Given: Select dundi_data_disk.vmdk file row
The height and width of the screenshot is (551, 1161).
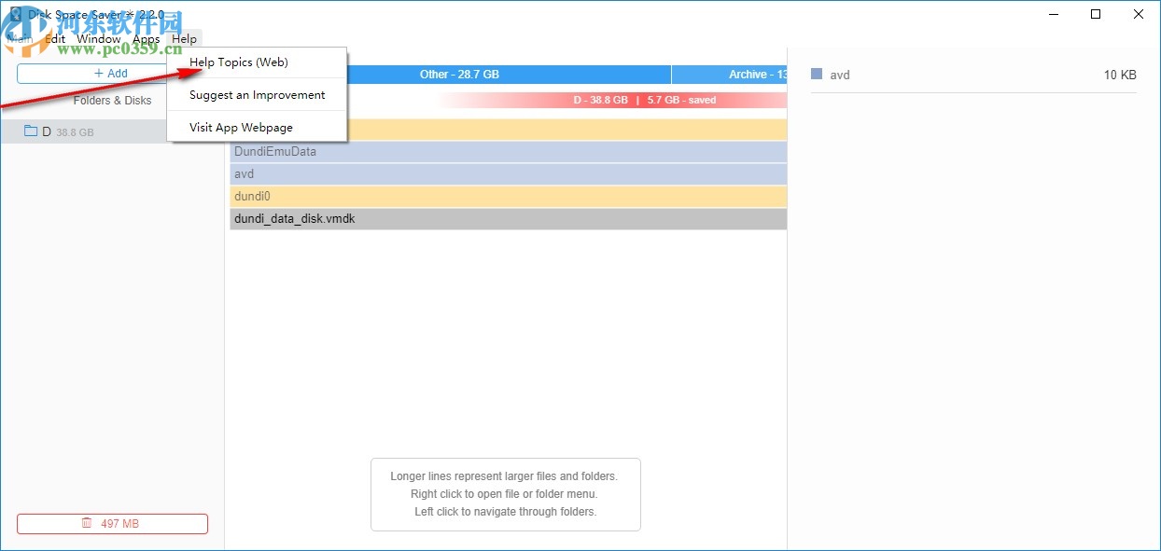Looking at the screenshot, I should point(509,219).
